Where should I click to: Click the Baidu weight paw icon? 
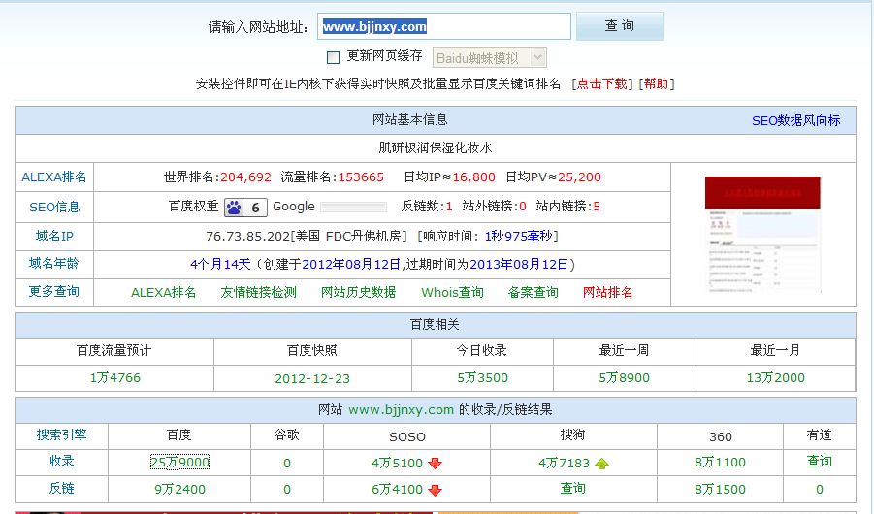coord(234,207)
